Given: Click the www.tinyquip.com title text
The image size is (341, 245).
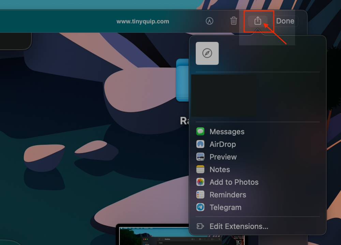Looking at the screenshot, I should pos(143,21).
